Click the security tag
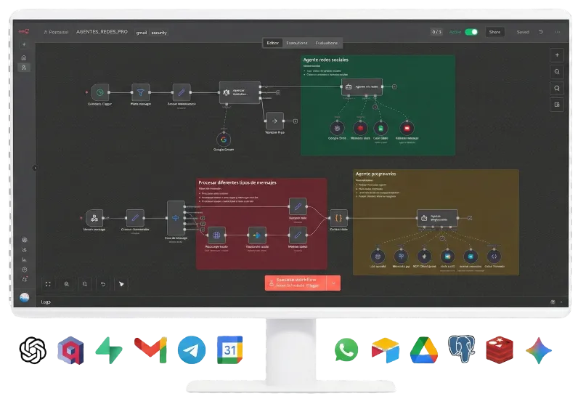The width and height of the screenshot is (578, 404). point(159,33)
